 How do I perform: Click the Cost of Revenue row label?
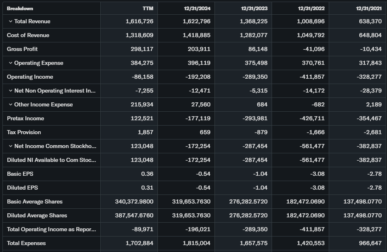pos(28,35)
